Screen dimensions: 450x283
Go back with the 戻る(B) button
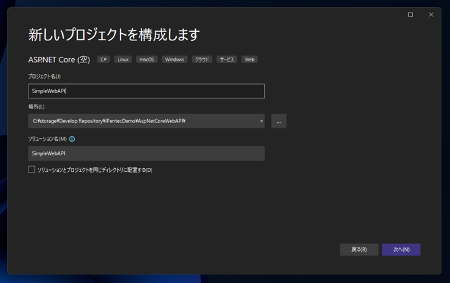[359, 250]
